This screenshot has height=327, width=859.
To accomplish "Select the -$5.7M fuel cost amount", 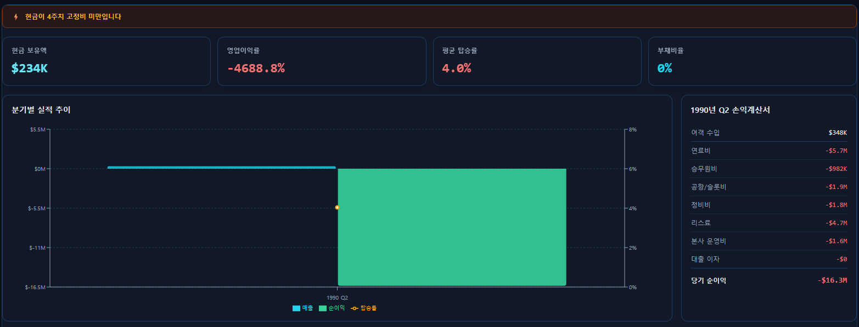I will [836, 151].
